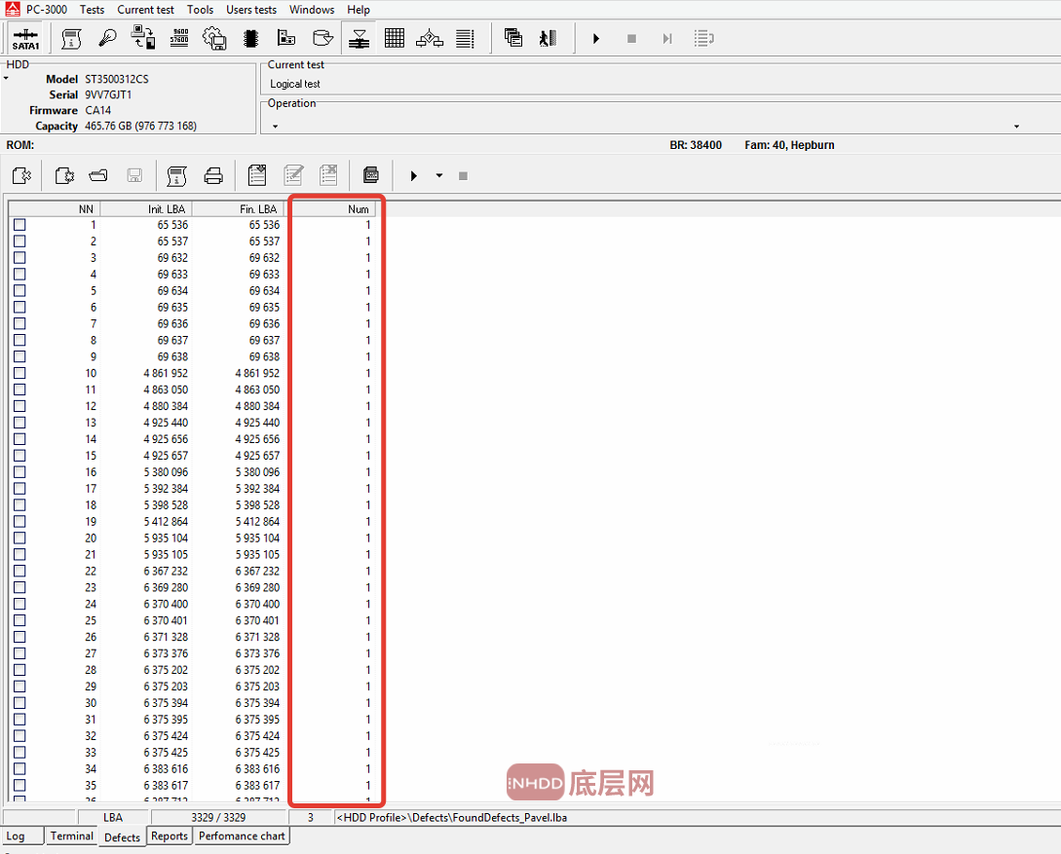The height and width of the screenshot is (854, 1061).
Task: Click the new defect list icon with star
Action: click(x=64, y=176)
